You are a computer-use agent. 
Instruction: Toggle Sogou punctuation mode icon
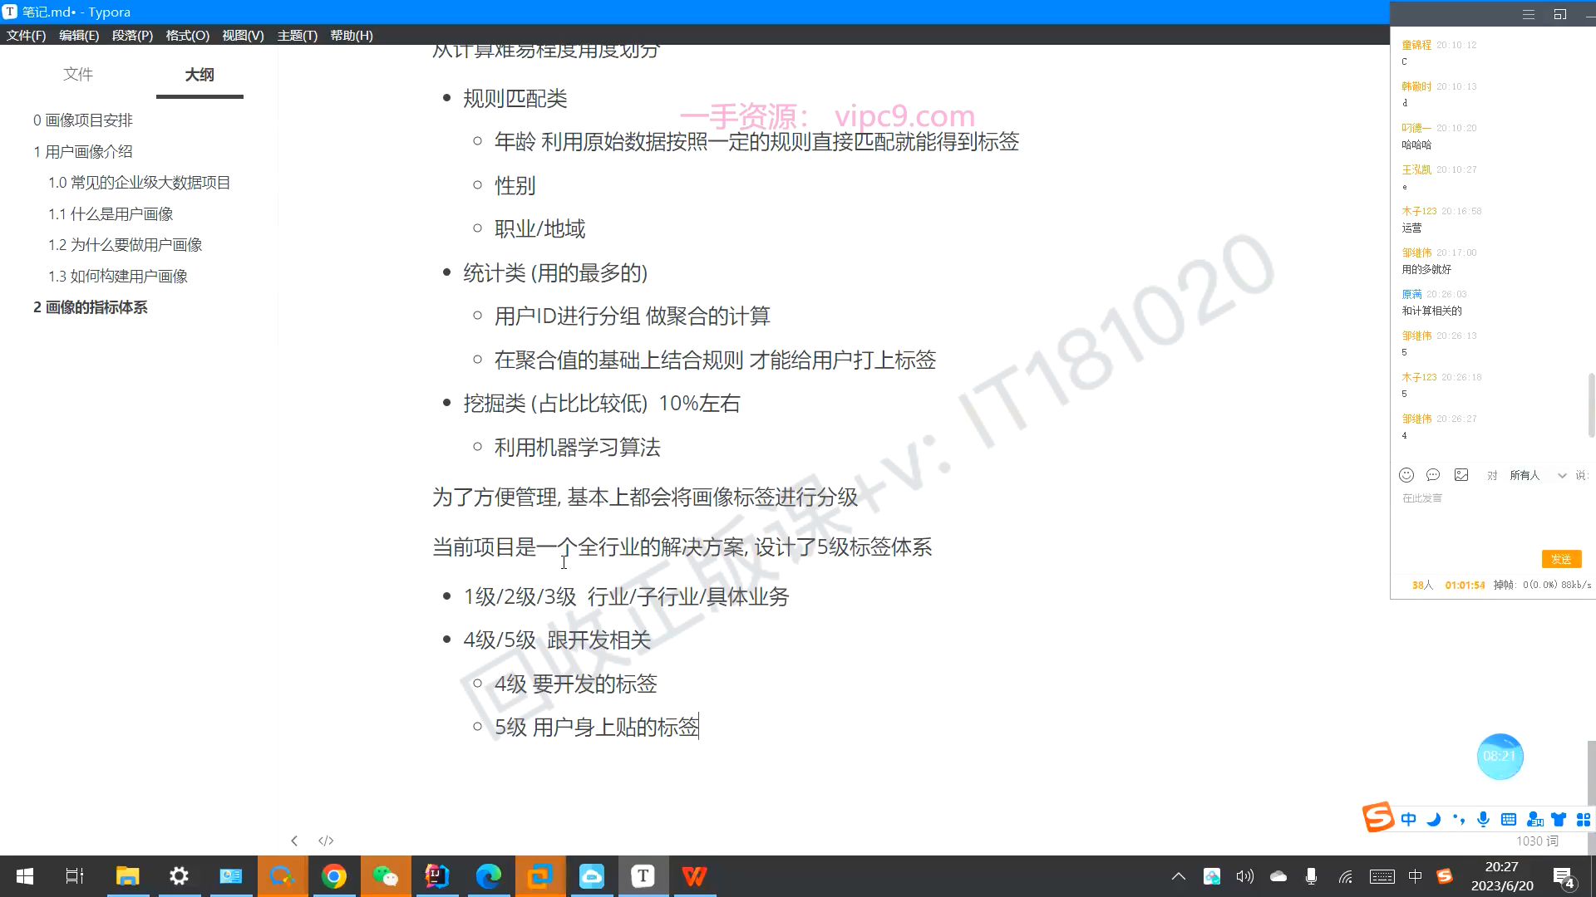1459,820
